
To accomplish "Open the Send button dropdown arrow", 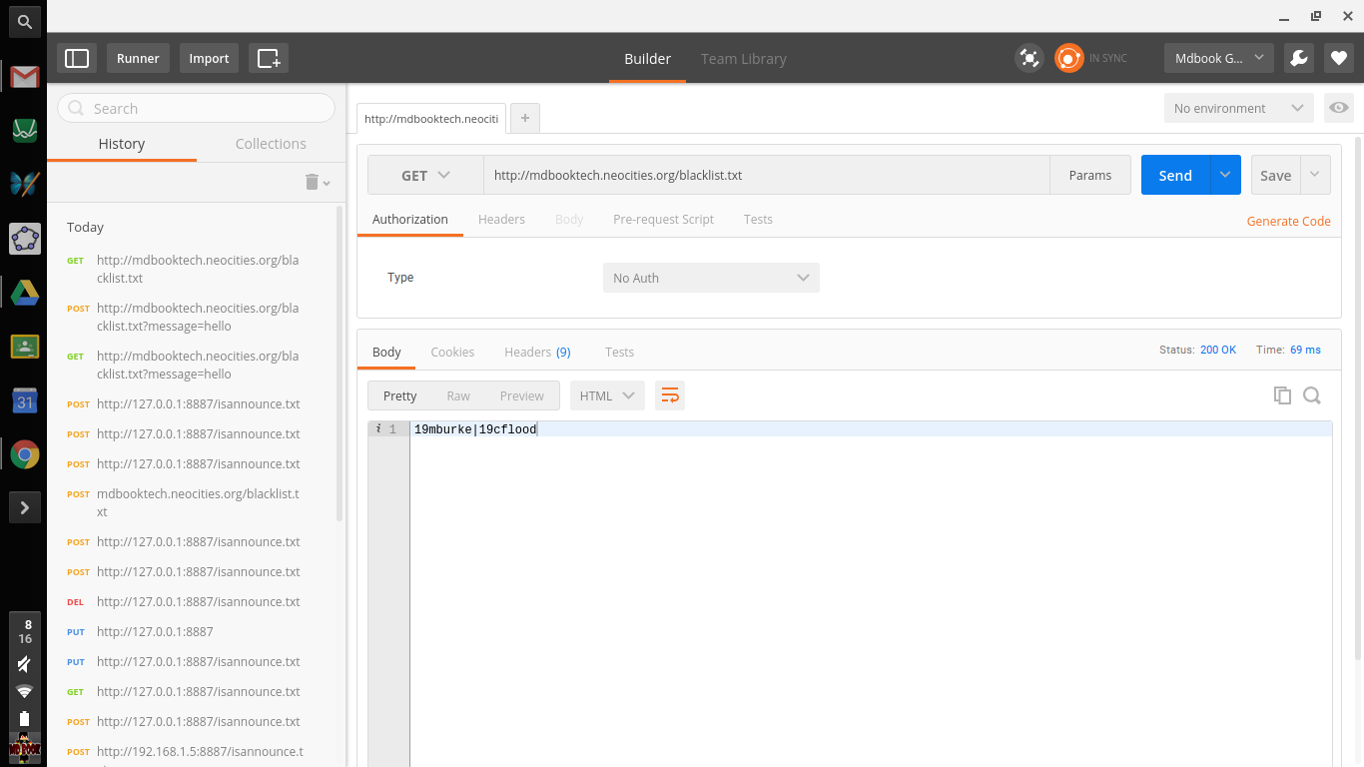I will [x=1225, y=175].
